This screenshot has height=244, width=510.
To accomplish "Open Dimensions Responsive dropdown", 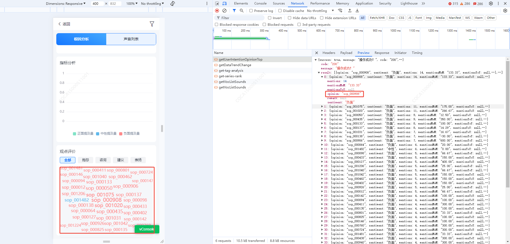I will (66, 3).
